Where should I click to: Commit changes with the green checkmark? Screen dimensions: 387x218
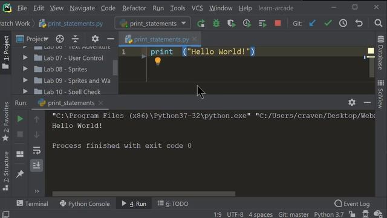tap(328, 23)
